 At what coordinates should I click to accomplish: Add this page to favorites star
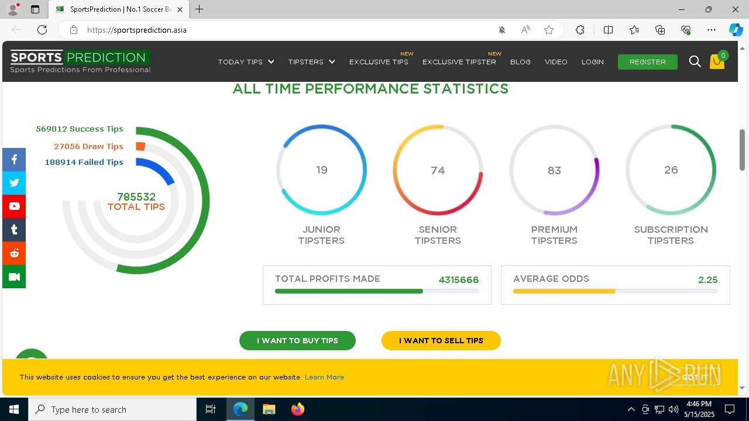point(549,30)
